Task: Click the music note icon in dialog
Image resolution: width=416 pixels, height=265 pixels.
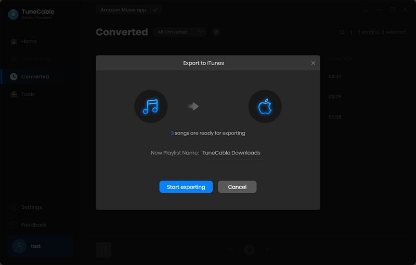Action: pos(151,107)
